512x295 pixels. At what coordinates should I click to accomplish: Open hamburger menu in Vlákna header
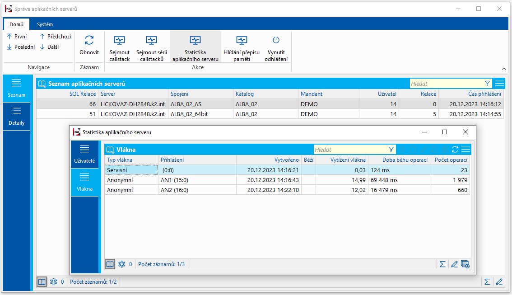465,150
